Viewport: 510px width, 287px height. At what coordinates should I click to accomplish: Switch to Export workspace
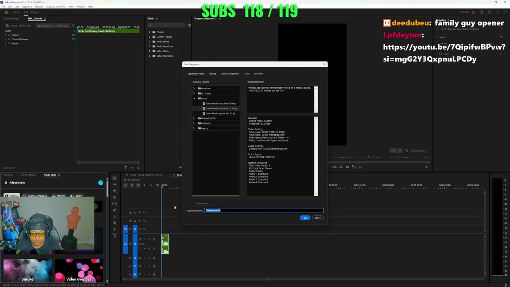click(35, 12)
